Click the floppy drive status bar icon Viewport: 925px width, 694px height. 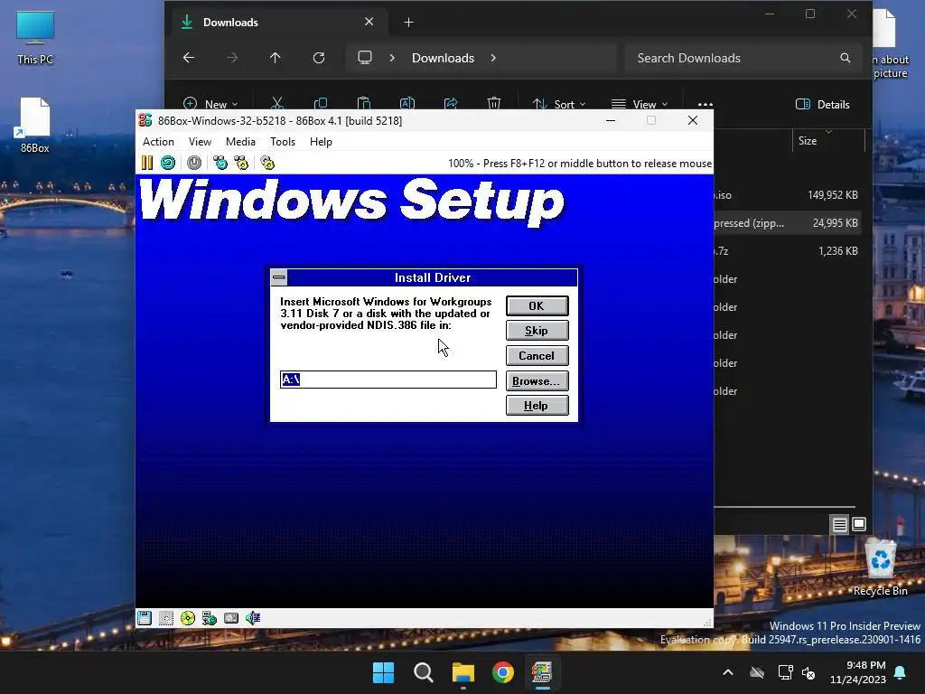click(145, 618)
